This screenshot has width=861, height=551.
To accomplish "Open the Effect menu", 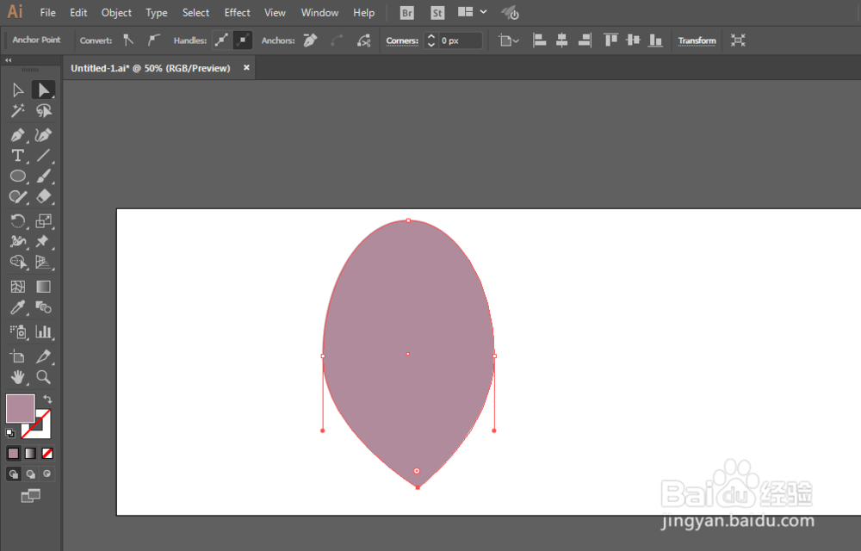I will [238, 13].
